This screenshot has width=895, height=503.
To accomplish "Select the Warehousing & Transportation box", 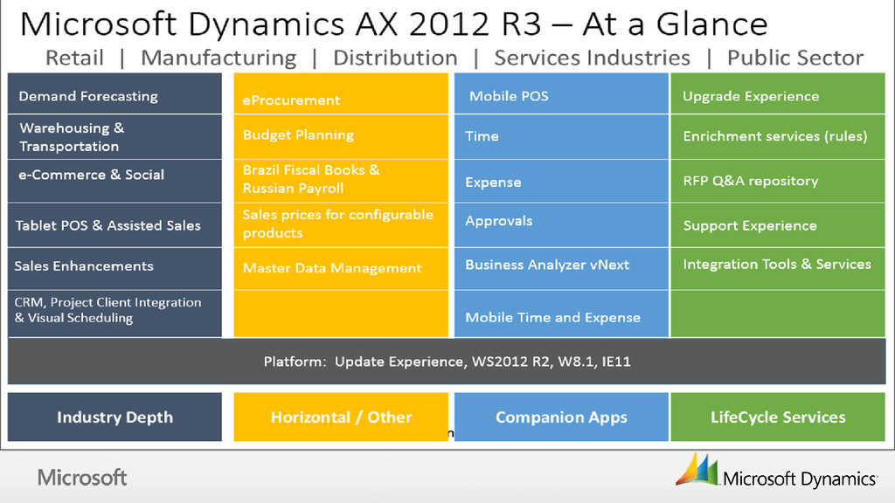I will (114, 137).
